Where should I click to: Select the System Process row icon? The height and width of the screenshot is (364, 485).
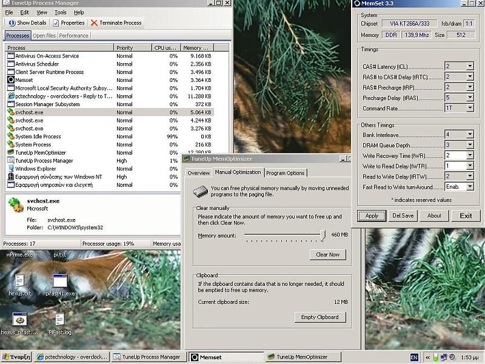[x=11, y=144]
